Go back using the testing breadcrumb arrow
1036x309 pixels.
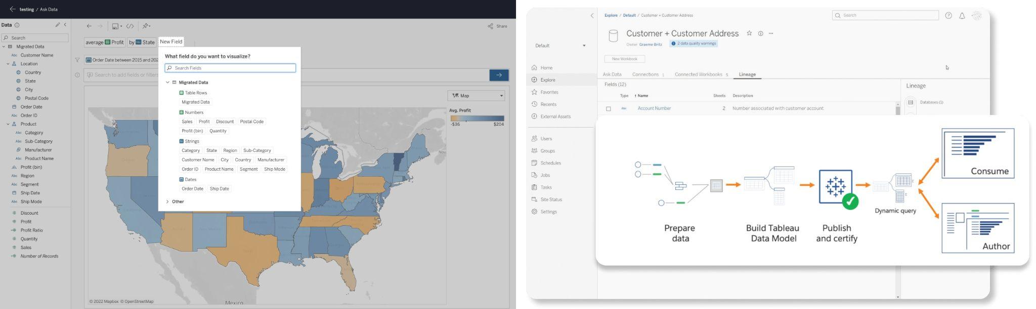click(13, 9)
